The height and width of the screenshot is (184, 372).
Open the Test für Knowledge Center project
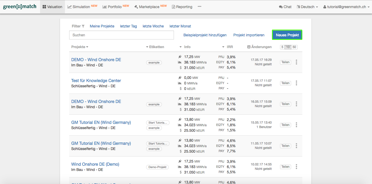[96, 80]
